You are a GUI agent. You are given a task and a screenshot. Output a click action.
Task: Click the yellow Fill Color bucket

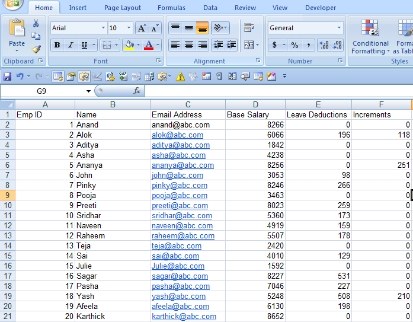tap(129, 45)
